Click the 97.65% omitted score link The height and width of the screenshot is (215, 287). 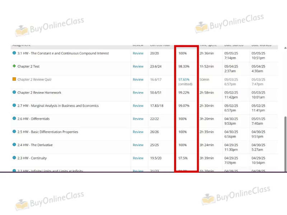184,80
